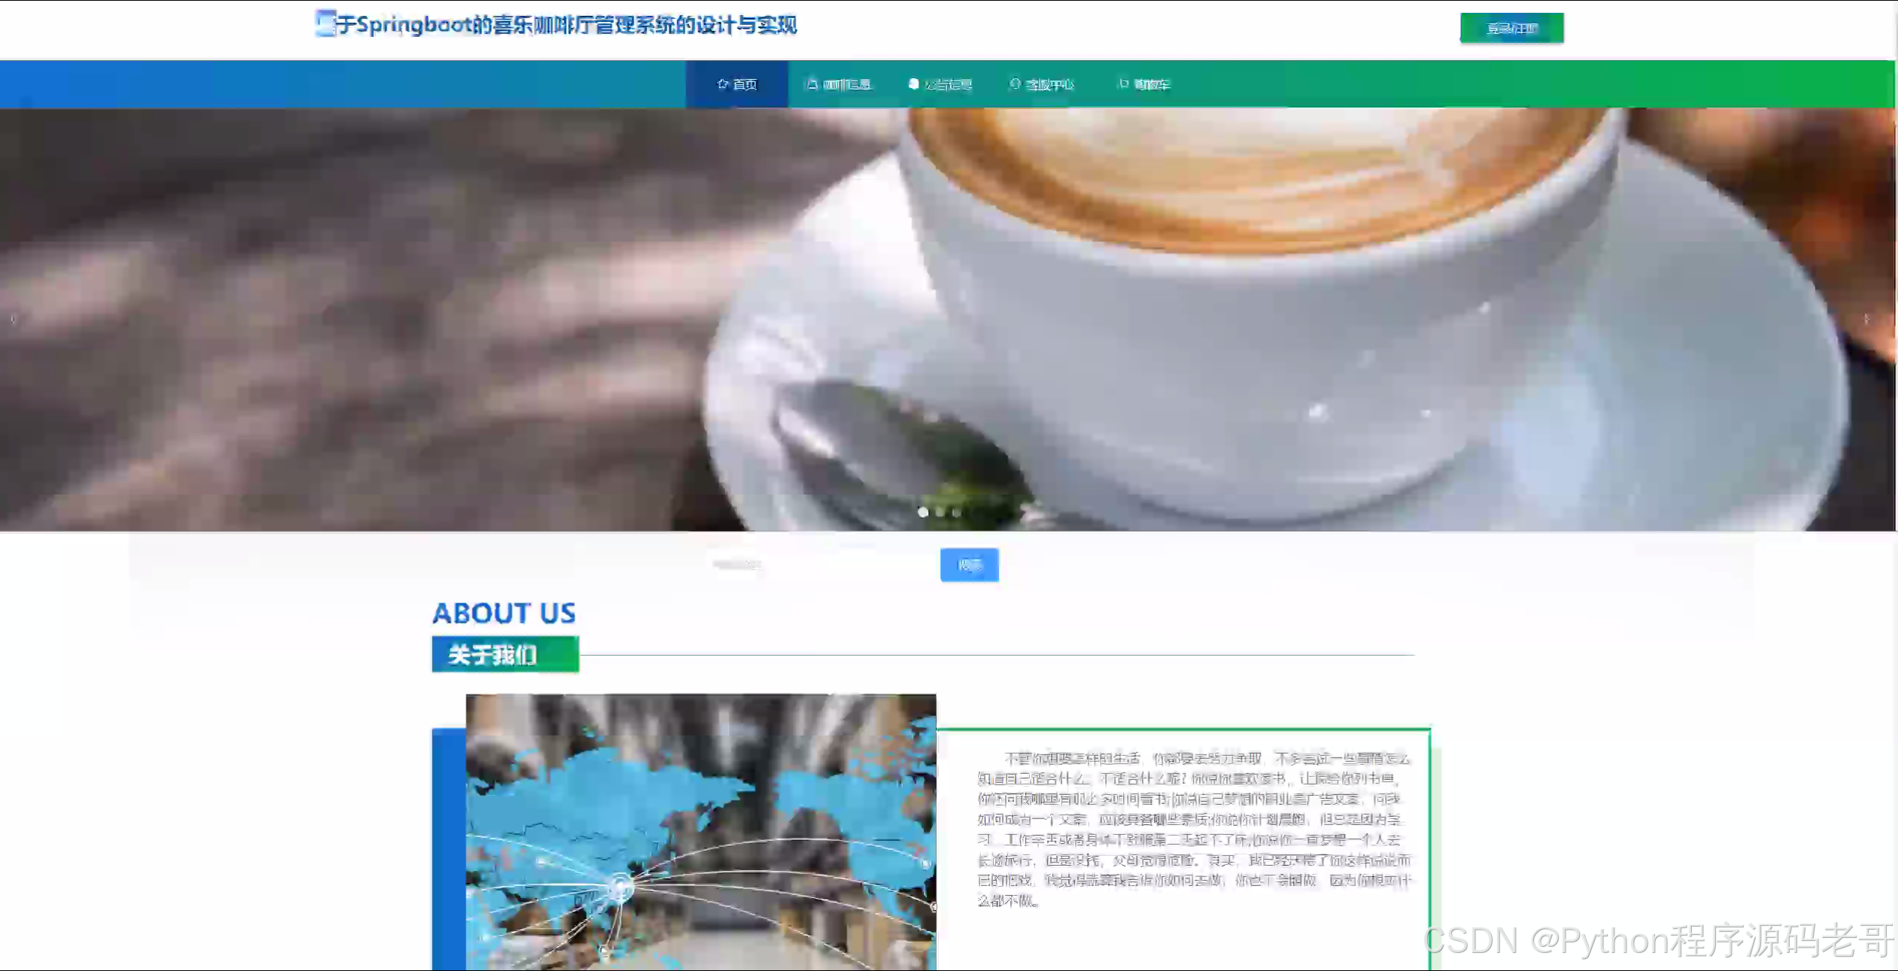Click the bubble icon beside 公告信息
1898x971 pixels.
point(913,83)
